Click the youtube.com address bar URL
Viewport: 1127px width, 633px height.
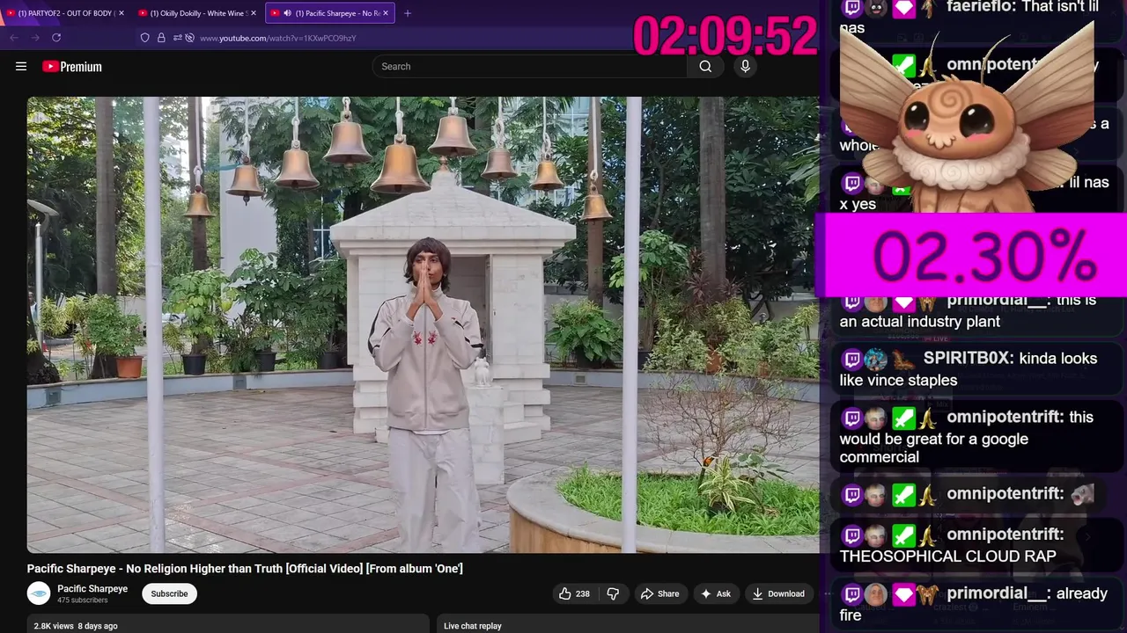[x=278, y=38]
